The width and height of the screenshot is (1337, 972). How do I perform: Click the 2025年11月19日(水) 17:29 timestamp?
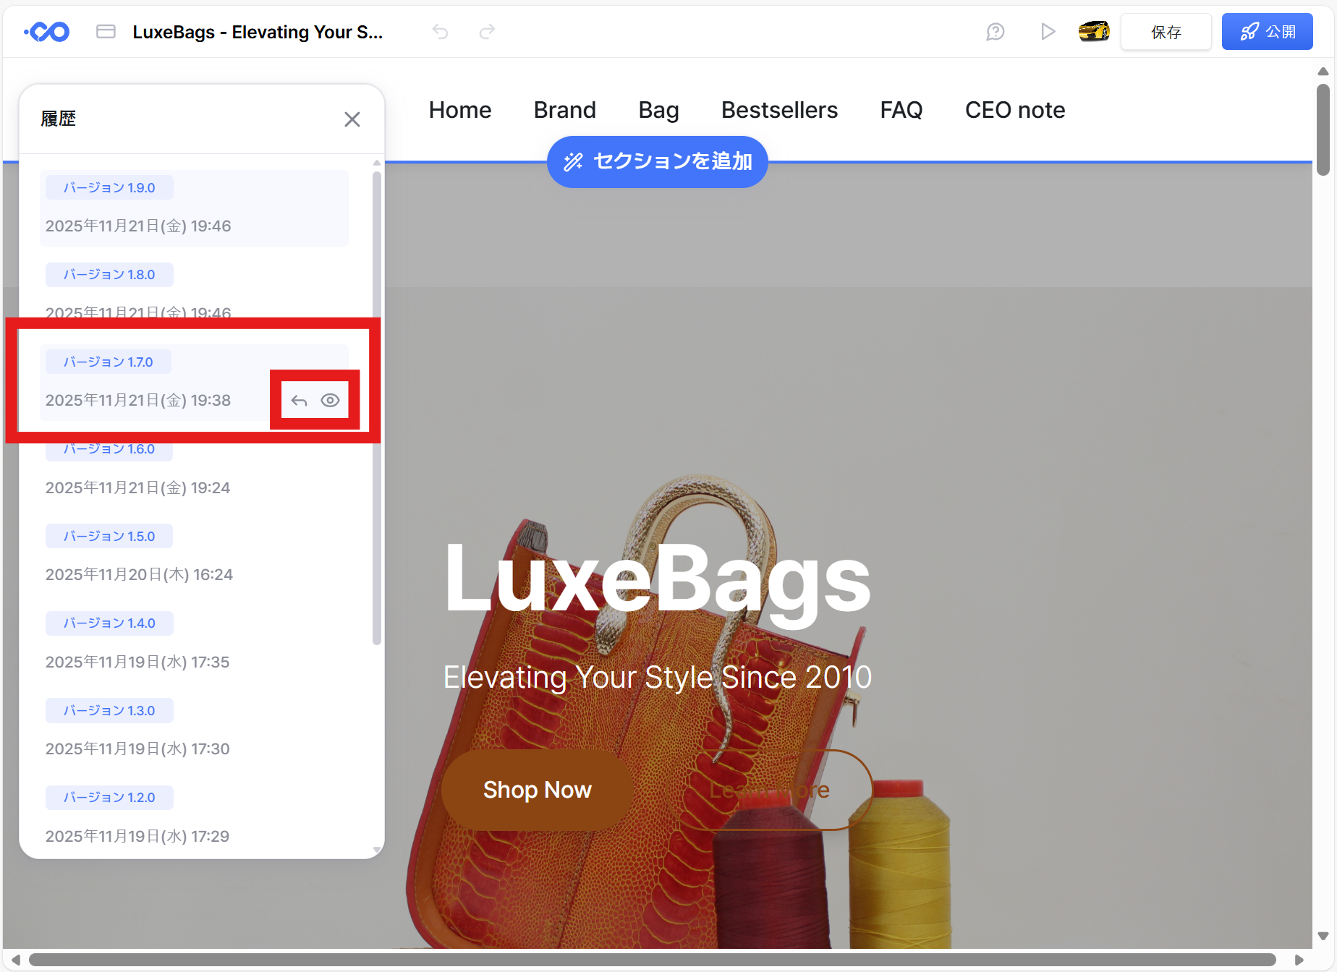[x=137, y=837]
